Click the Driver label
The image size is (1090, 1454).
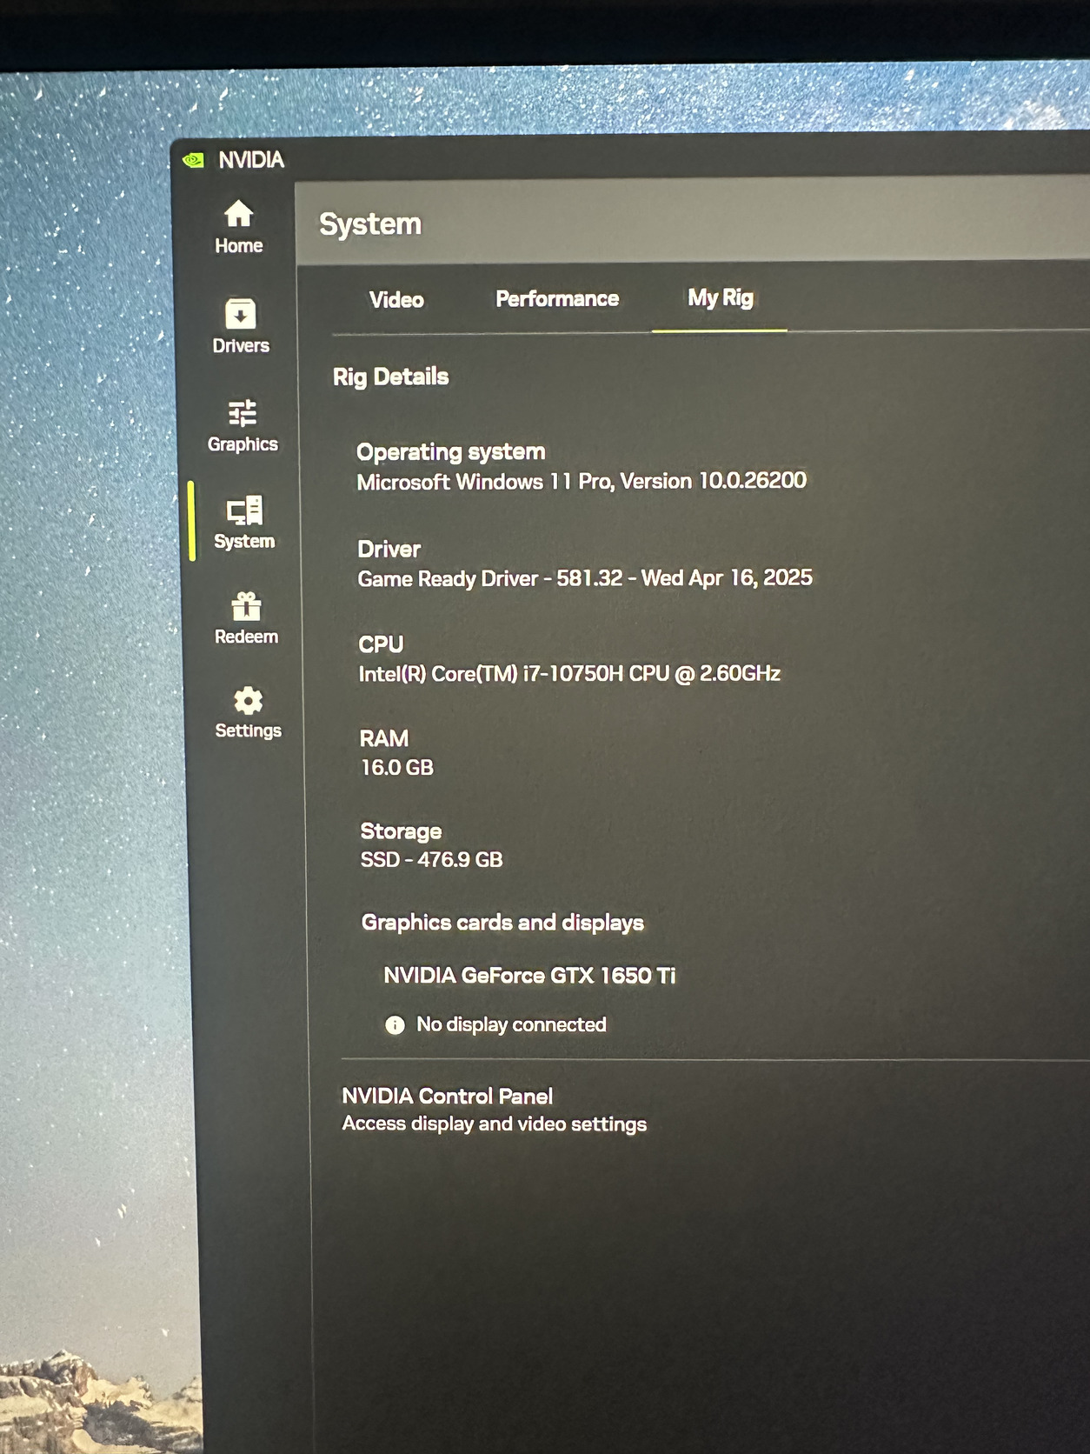389,550
